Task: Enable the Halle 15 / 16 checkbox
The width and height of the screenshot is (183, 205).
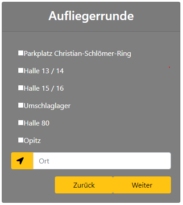Action: [21, 88]
